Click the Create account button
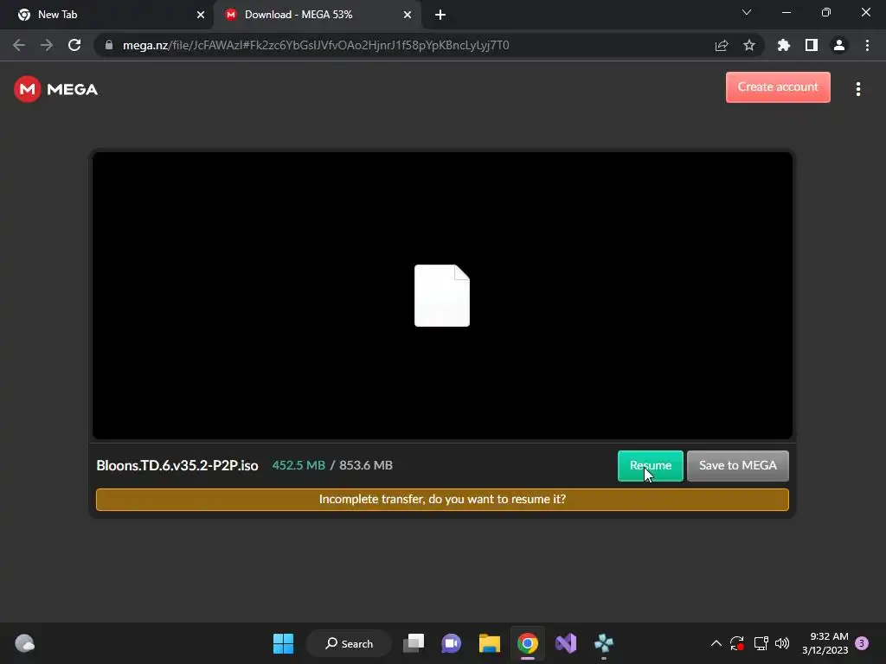 [778, 87]
